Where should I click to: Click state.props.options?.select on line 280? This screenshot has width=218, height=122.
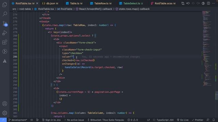pos(71,36)
